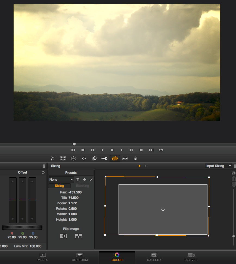The image size is (236, 264).
Task: Open the Qualifier palette
Action: click(63, 158)
